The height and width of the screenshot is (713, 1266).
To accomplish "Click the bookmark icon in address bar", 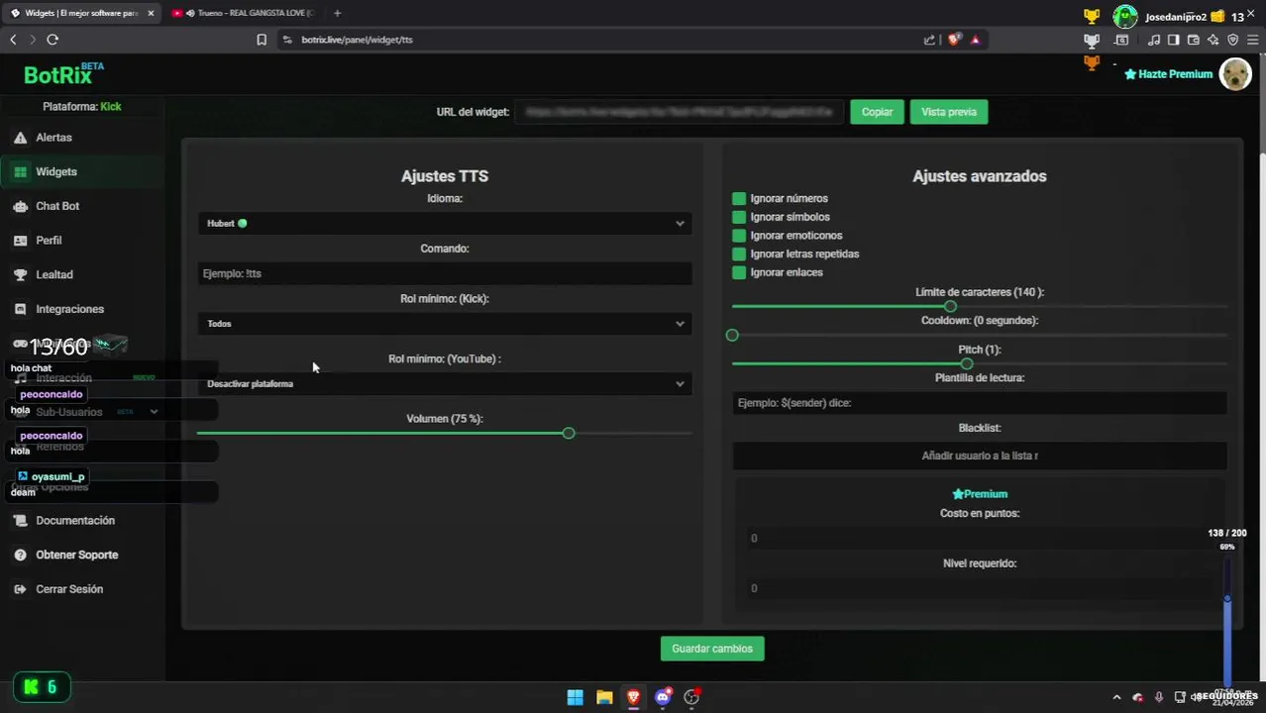I will click(262, 40).
